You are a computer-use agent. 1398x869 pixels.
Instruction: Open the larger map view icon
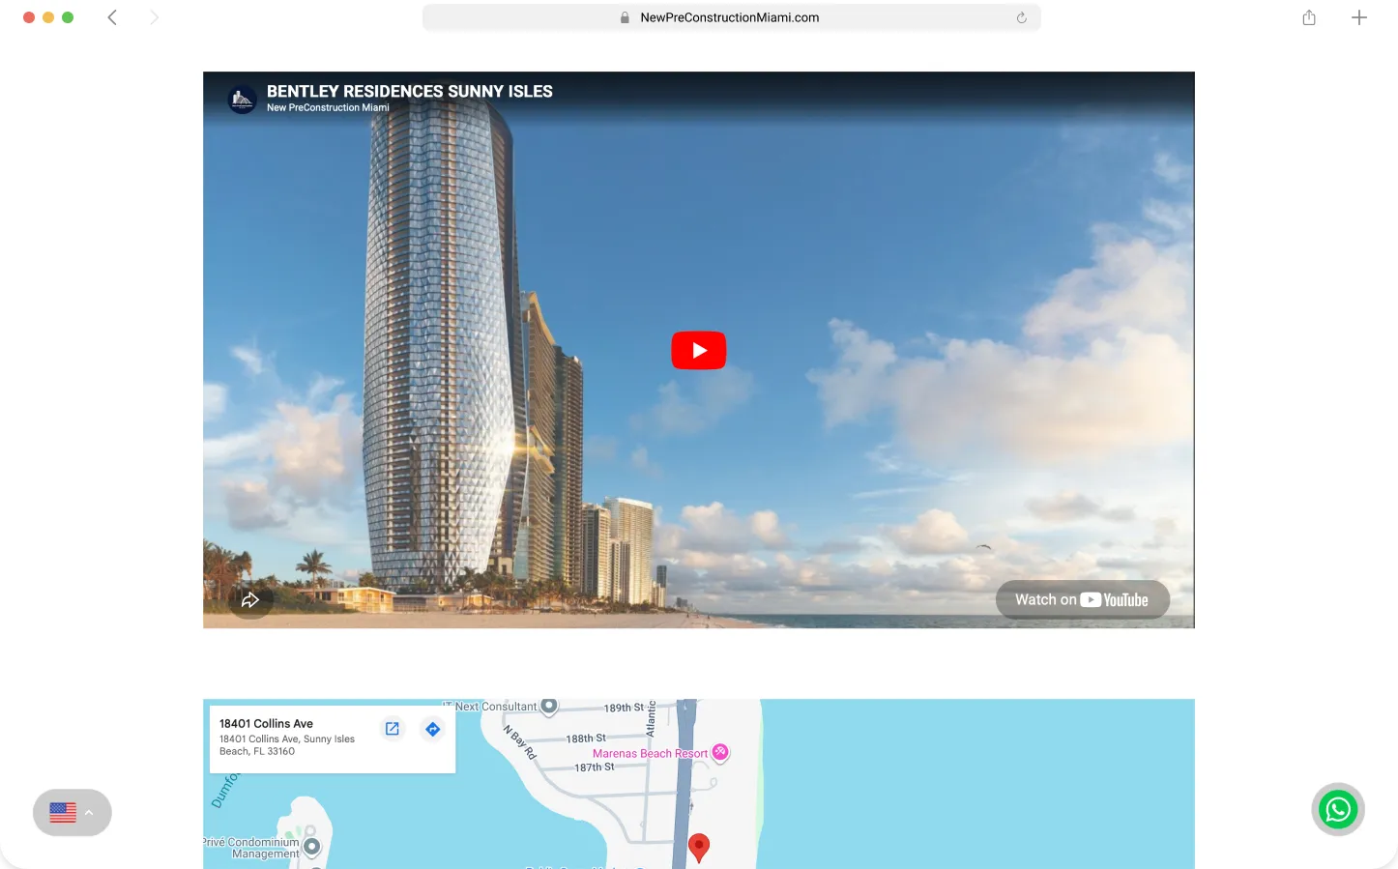click(393, 729)
